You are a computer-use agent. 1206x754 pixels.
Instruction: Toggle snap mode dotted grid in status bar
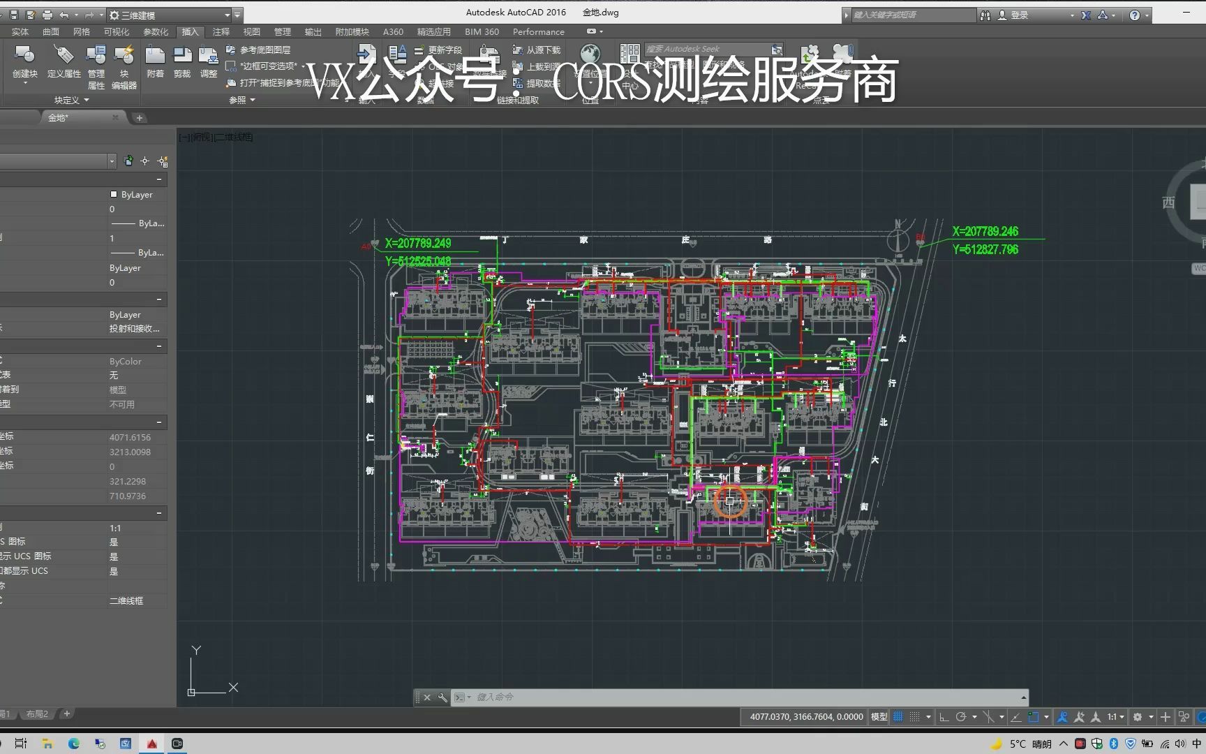pyautogui.click(x=914, y=717)
